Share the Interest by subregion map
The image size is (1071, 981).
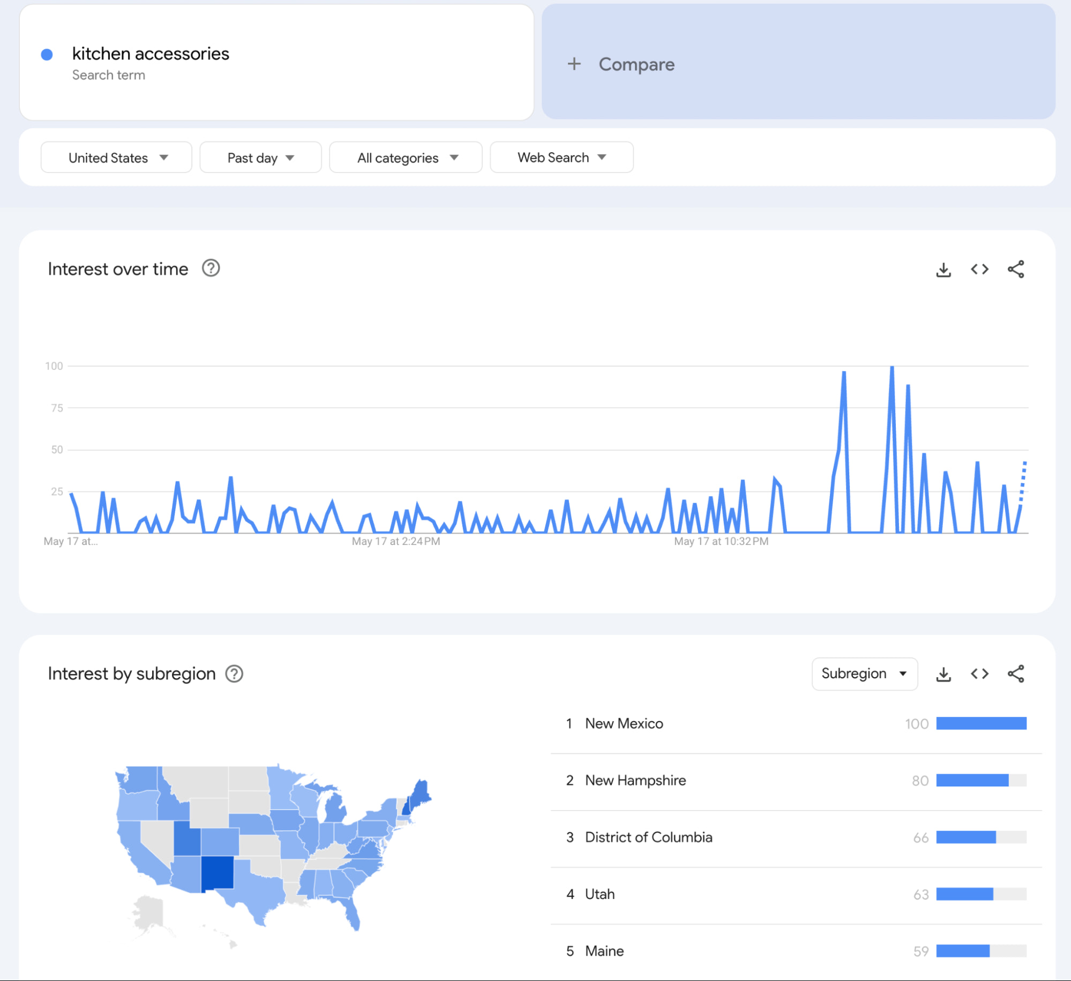pyautogui.click(x=1015, y=674)
